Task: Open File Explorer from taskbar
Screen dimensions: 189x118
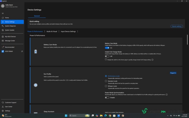Action: [x=101, y=116]
